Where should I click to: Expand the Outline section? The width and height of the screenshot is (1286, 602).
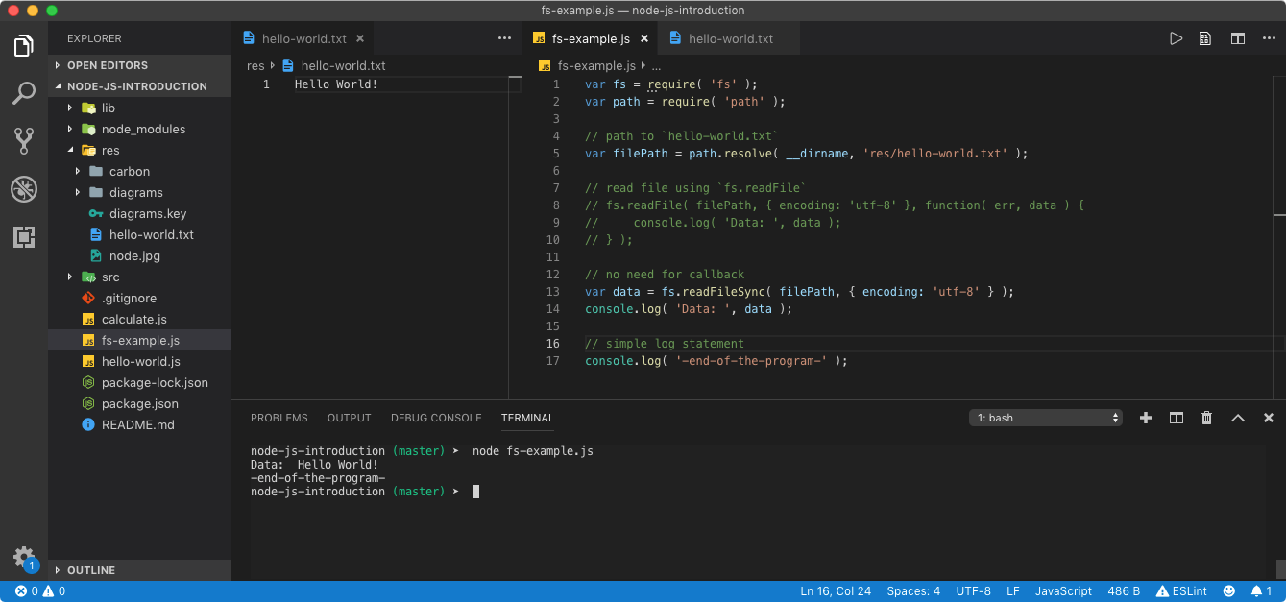91,570
